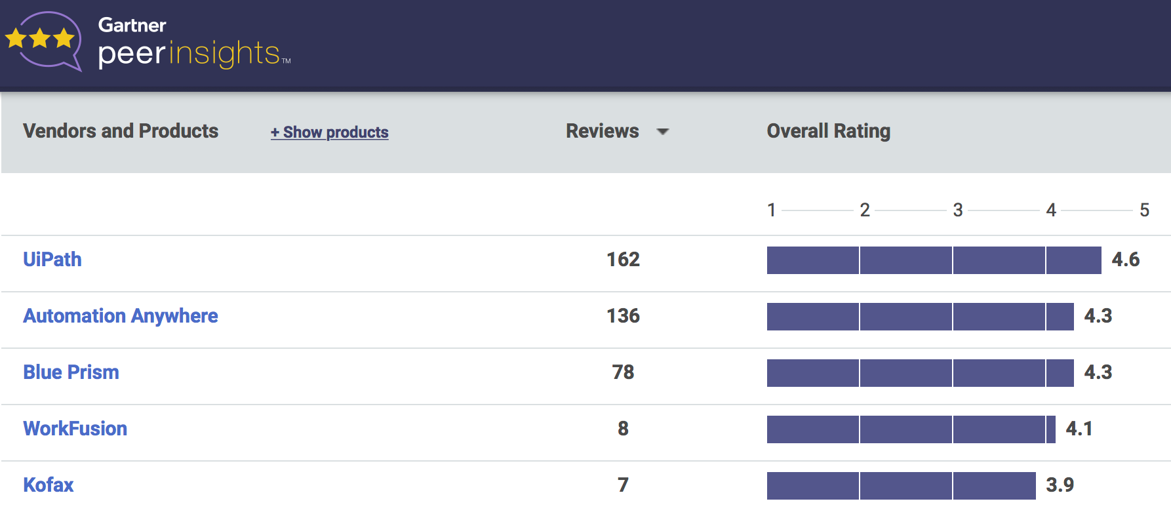
Task: Click the peerinsights wordmark in header
Action: point(195,54)
